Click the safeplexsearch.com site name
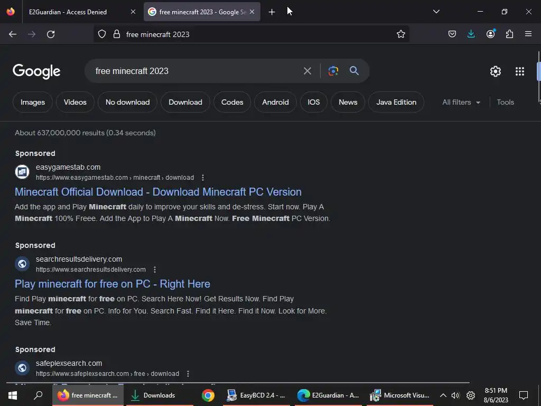This screenshot has height=406, width=541. pos(69,363)
